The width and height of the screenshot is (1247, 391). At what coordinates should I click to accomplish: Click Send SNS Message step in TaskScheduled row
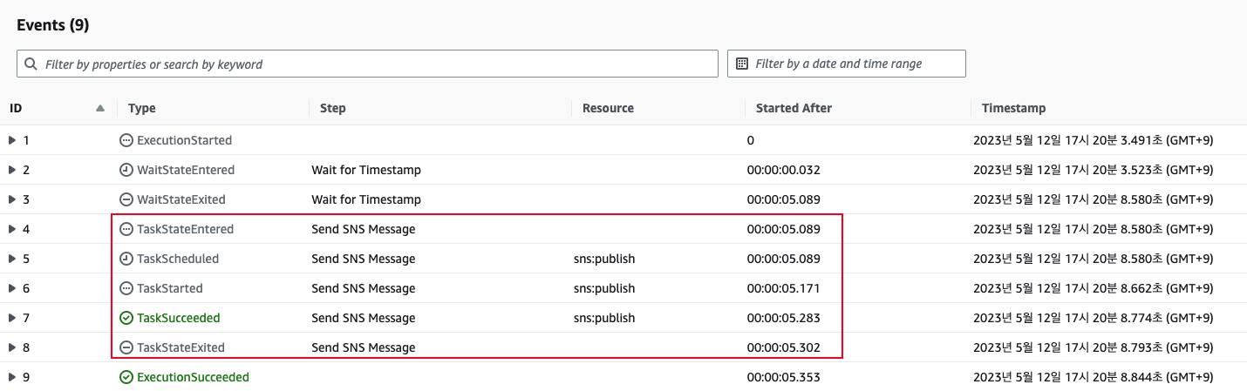pyautogui.click(x=363, y=259)
